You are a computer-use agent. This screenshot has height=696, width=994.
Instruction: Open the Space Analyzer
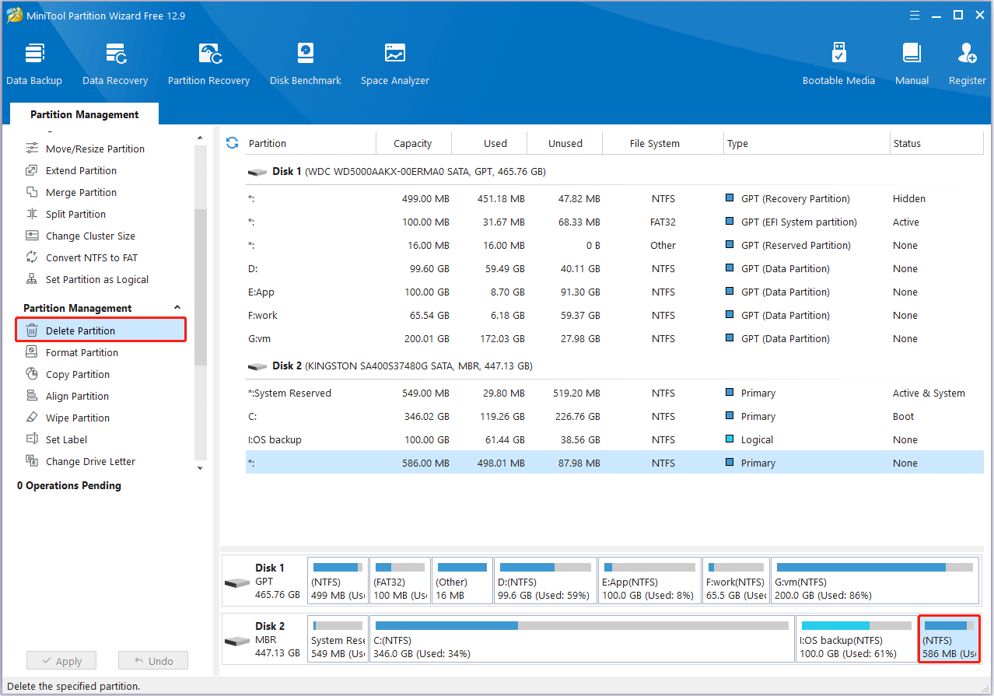pyautogui.click(x=394, y=64)
